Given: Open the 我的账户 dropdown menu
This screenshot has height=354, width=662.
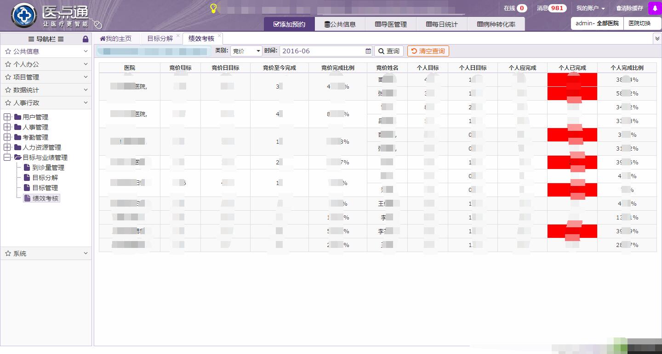Looking at the screenshot, I should [x=590, y=8].
